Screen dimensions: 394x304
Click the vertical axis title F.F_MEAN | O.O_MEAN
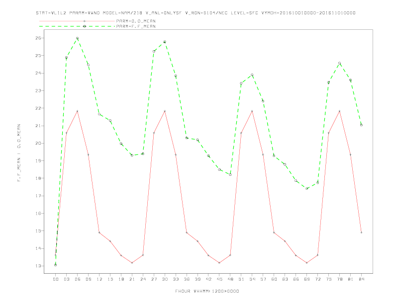click(19, 153)
